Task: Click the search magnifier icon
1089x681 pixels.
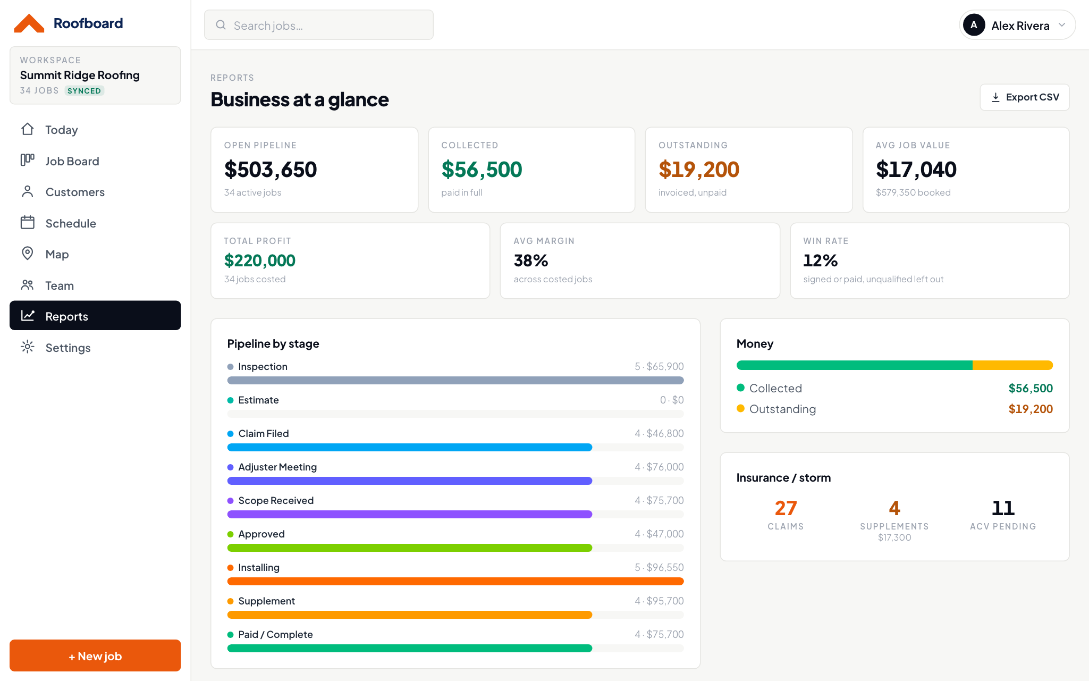Action: coord(221,25)
